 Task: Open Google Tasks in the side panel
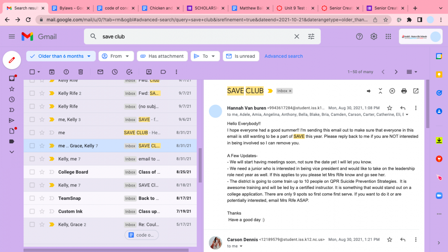pos(439,93)
